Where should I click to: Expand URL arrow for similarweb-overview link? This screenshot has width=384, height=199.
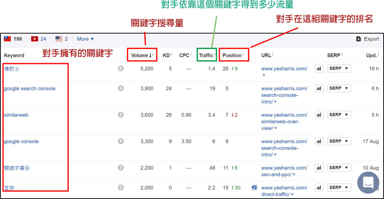tap(276, 128)
